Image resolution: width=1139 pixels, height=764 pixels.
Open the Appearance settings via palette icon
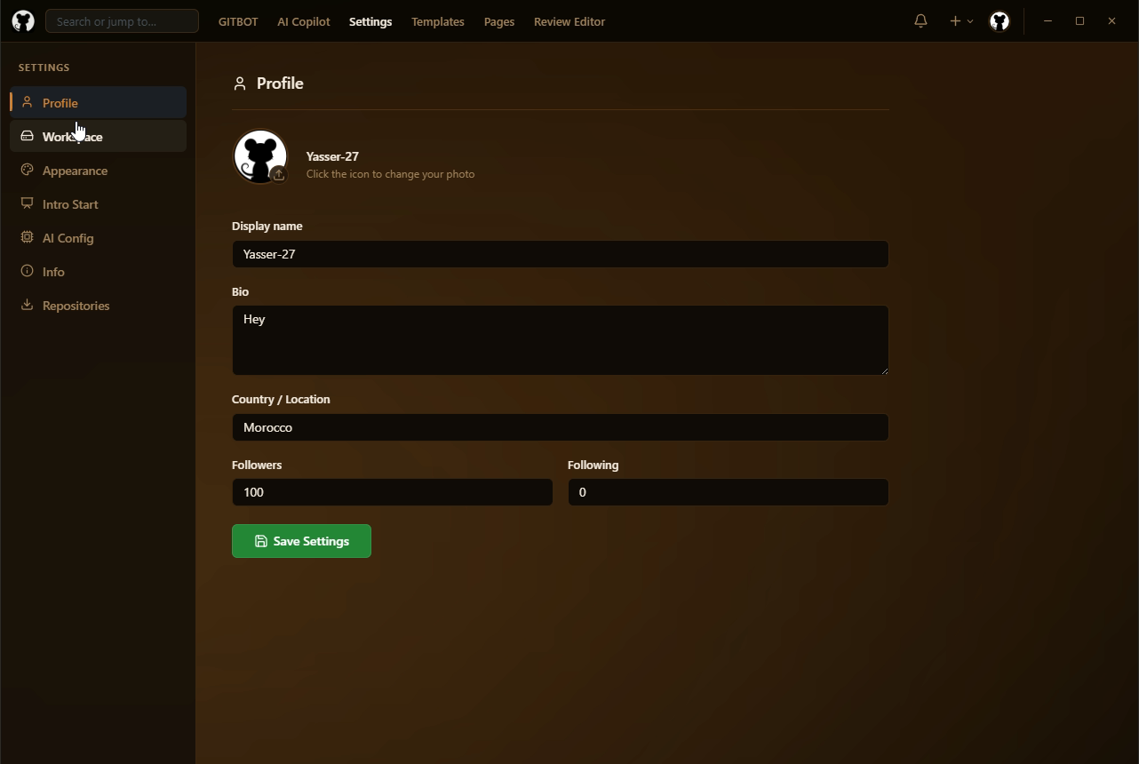(x=27, y=170)
